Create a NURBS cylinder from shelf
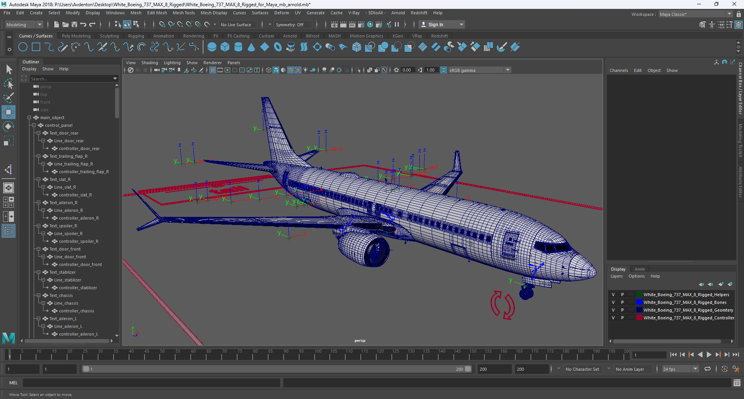 coord(238,47)
